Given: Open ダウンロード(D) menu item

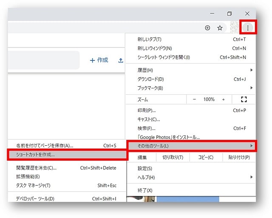Looking at the screenshot, I should [190, 79].
